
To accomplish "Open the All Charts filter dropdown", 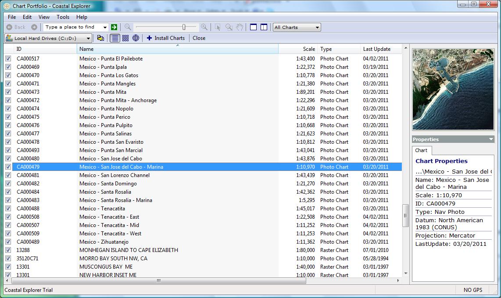I will pos(297,28).
